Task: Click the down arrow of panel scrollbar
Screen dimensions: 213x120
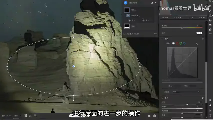Action: pos(206,117)
